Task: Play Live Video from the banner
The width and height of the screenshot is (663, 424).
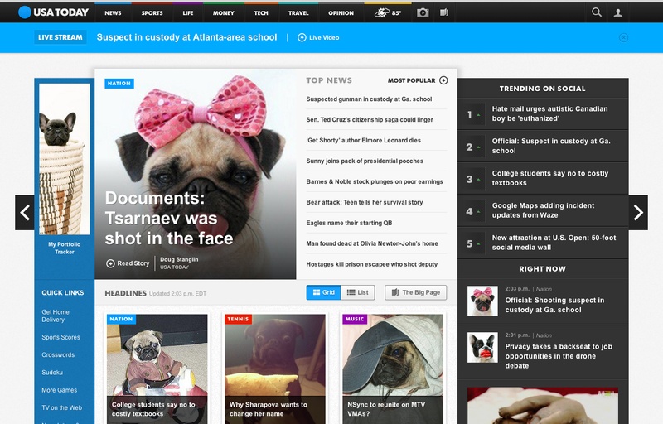Action: [x=318, y=37]
